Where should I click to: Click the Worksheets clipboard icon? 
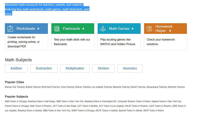[10, 28]
